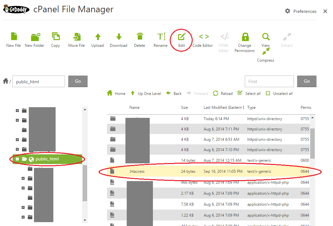The width and height of the screenshot is (333, 226).
Task: Click the Go button next to Find
Action: 306,81
